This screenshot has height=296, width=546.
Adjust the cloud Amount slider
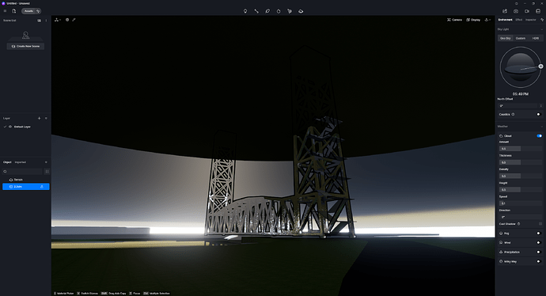click(x=520, y=149)
